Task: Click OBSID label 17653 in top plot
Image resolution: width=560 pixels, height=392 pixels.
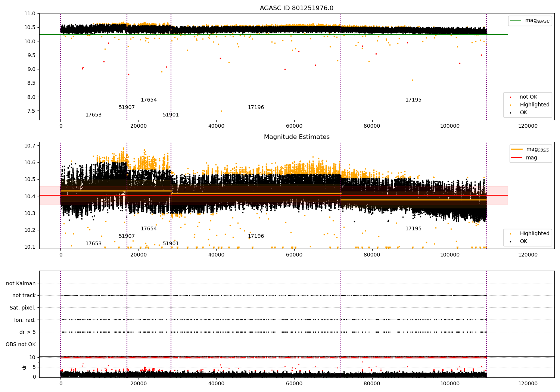Action: point(93,115)
